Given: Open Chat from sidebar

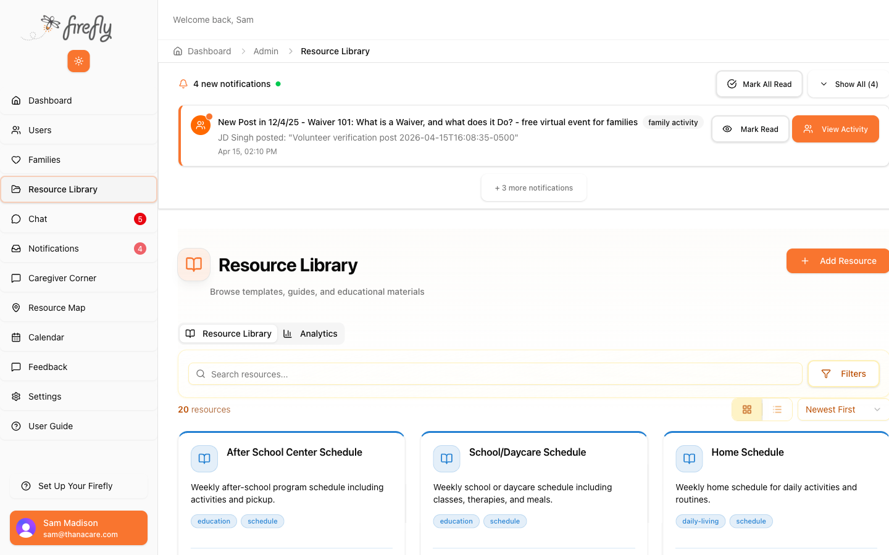Looking at the screenshot, I should click(78, 219).
